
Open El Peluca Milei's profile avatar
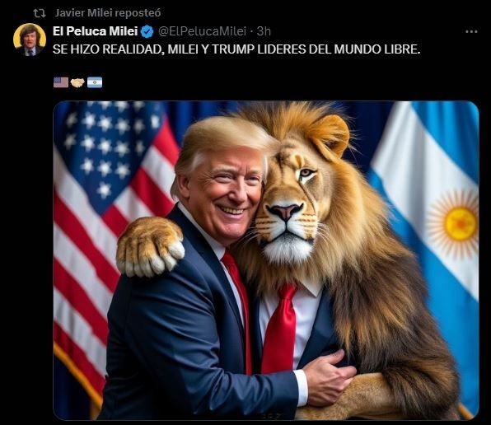[x=30, y=40]
